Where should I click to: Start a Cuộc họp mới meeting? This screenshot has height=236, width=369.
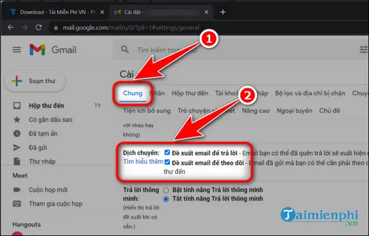click(x=48, y=190)
